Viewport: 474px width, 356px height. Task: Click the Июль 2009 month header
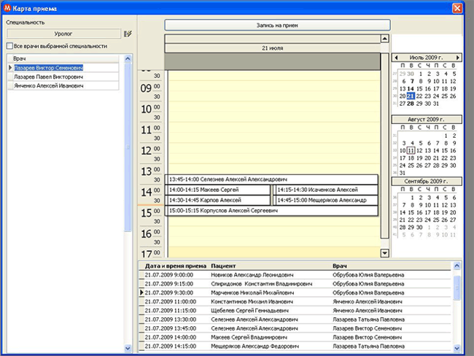427,56
